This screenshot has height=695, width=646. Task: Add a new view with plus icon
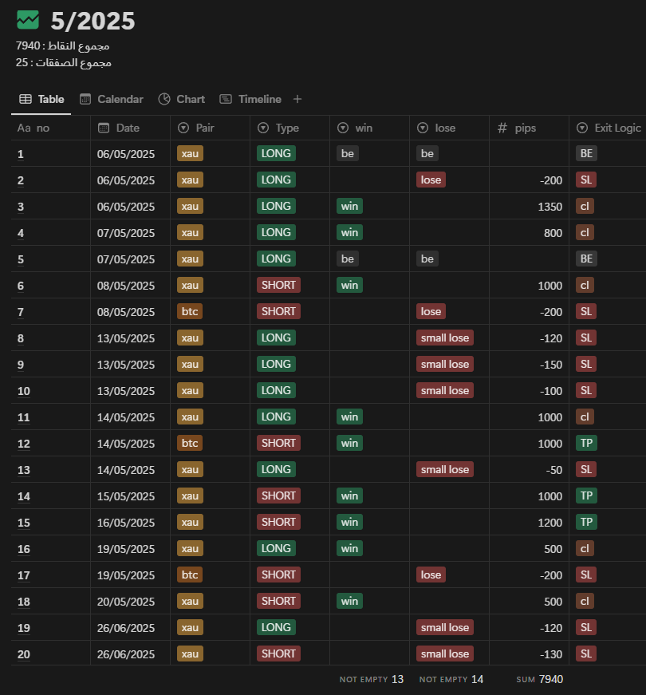297,99
